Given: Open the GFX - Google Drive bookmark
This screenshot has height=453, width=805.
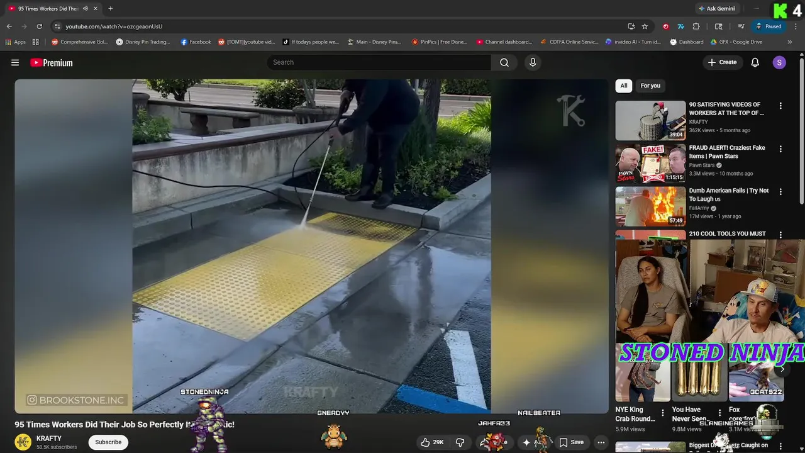Looking at the screenshot, I should [736, 42].
